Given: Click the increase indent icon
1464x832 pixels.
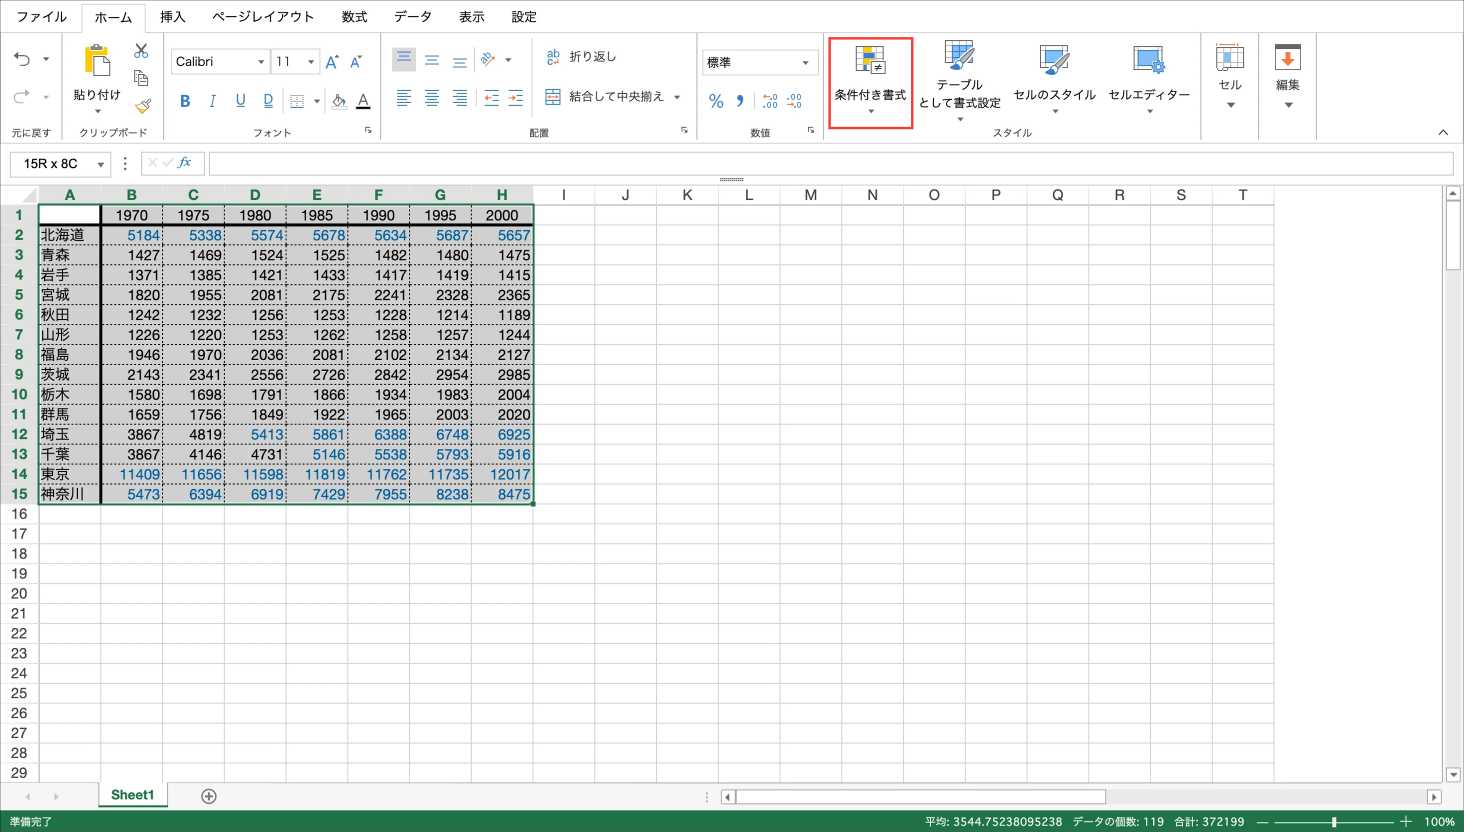Looking at the screenshot, I should tap(515, 98).
